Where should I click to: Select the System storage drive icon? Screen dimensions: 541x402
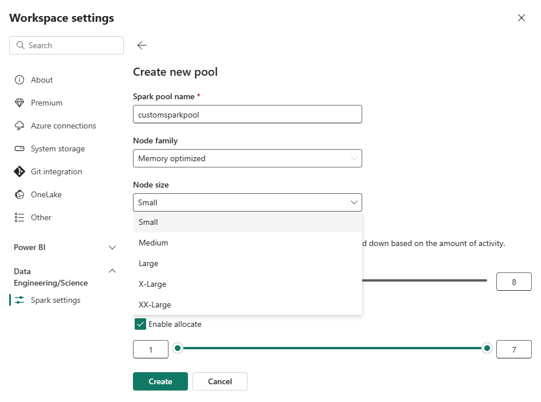[19, 149]
